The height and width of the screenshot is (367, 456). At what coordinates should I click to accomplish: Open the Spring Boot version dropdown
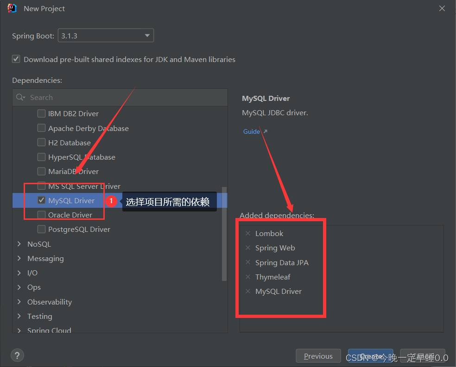pos(106,36)
